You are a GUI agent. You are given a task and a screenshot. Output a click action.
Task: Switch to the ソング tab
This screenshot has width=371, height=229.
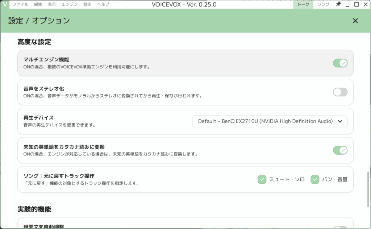coord(323,4)
